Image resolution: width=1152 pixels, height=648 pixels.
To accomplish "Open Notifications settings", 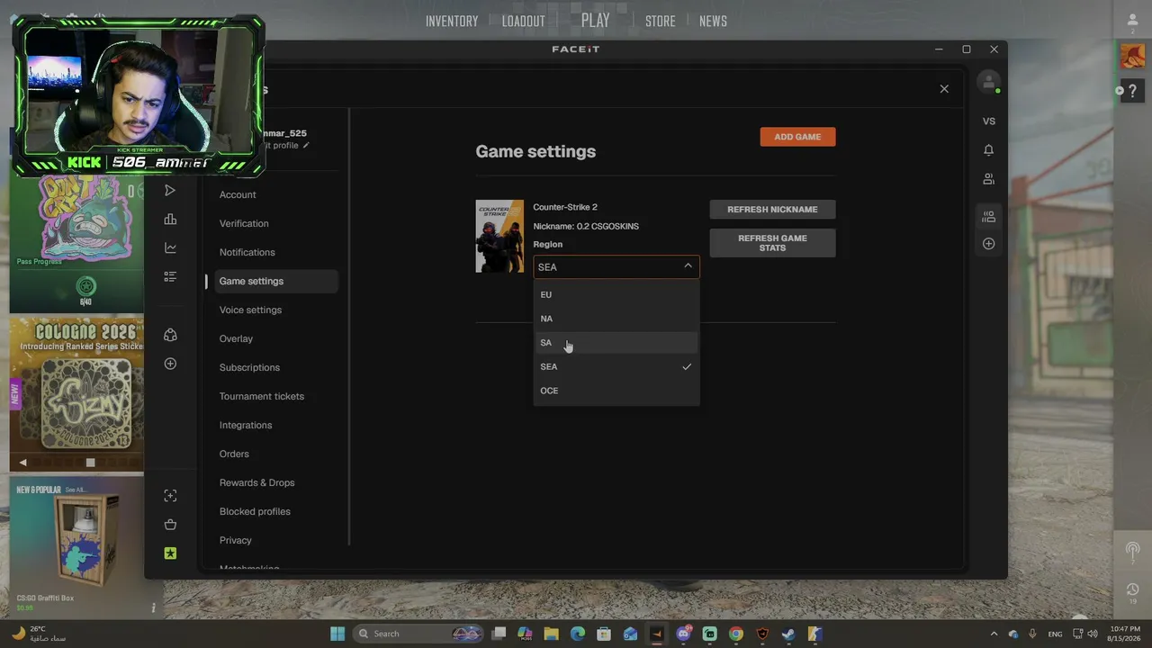I will click(x=247, y=252).
